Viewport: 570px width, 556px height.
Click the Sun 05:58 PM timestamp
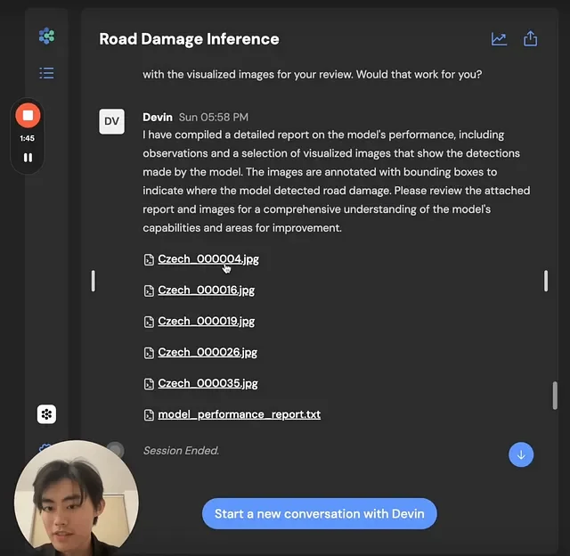(x=214, y=117)
